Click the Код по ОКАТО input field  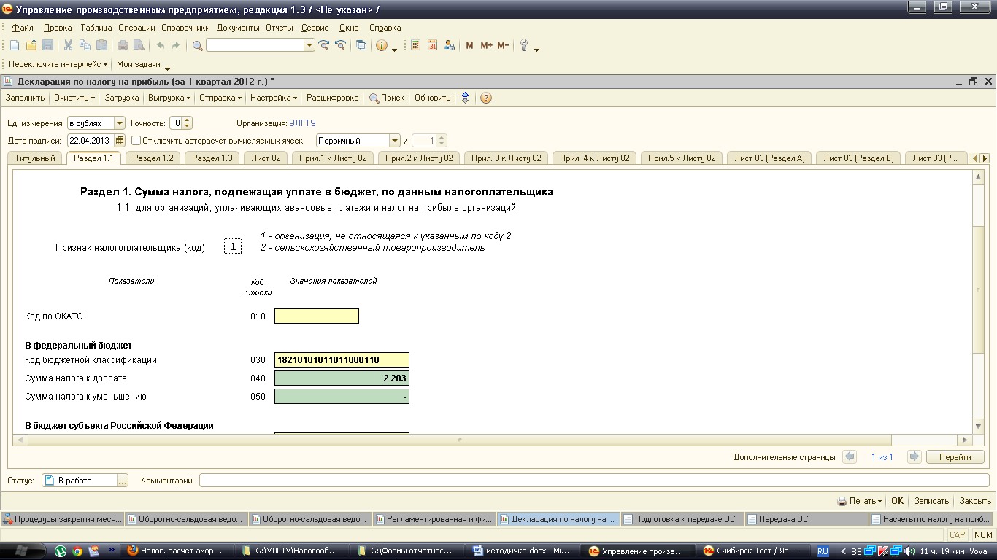(x=317, y=316)
